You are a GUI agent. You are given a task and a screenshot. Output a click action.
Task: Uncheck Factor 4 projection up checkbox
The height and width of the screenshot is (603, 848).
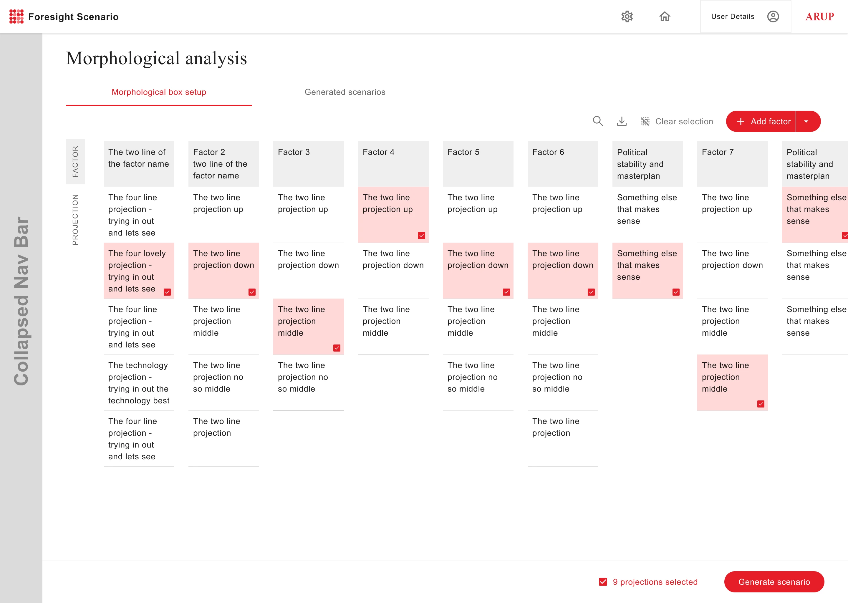click(421, 236)
